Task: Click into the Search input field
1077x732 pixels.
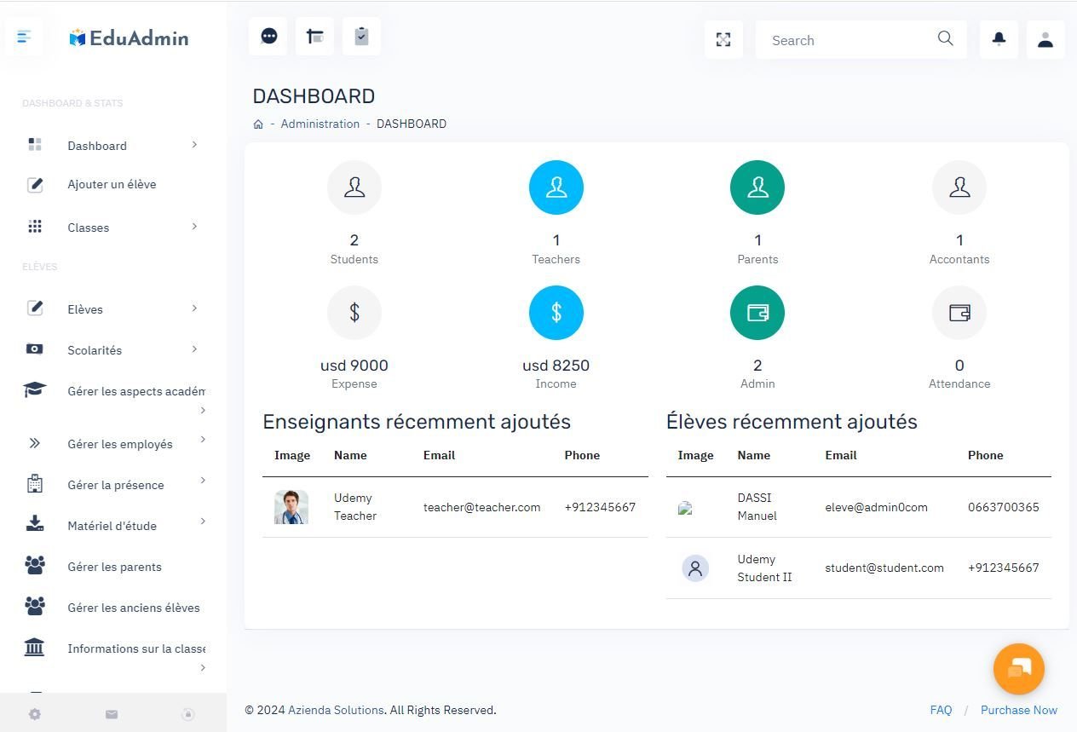Action: 848,40
